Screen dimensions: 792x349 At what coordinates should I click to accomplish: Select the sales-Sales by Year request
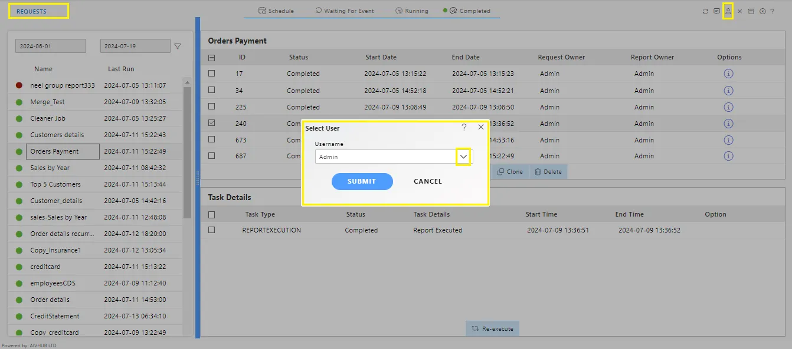tap(58, 217)
